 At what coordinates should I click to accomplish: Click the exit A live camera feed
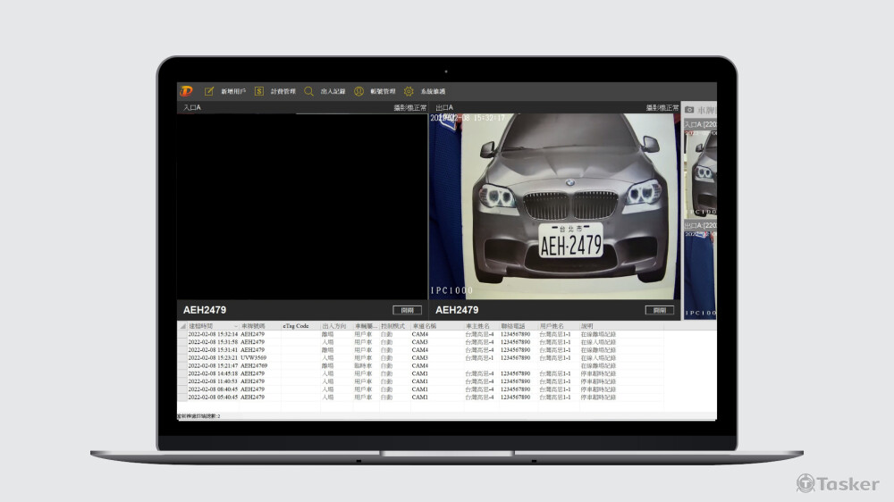point(554,205)
